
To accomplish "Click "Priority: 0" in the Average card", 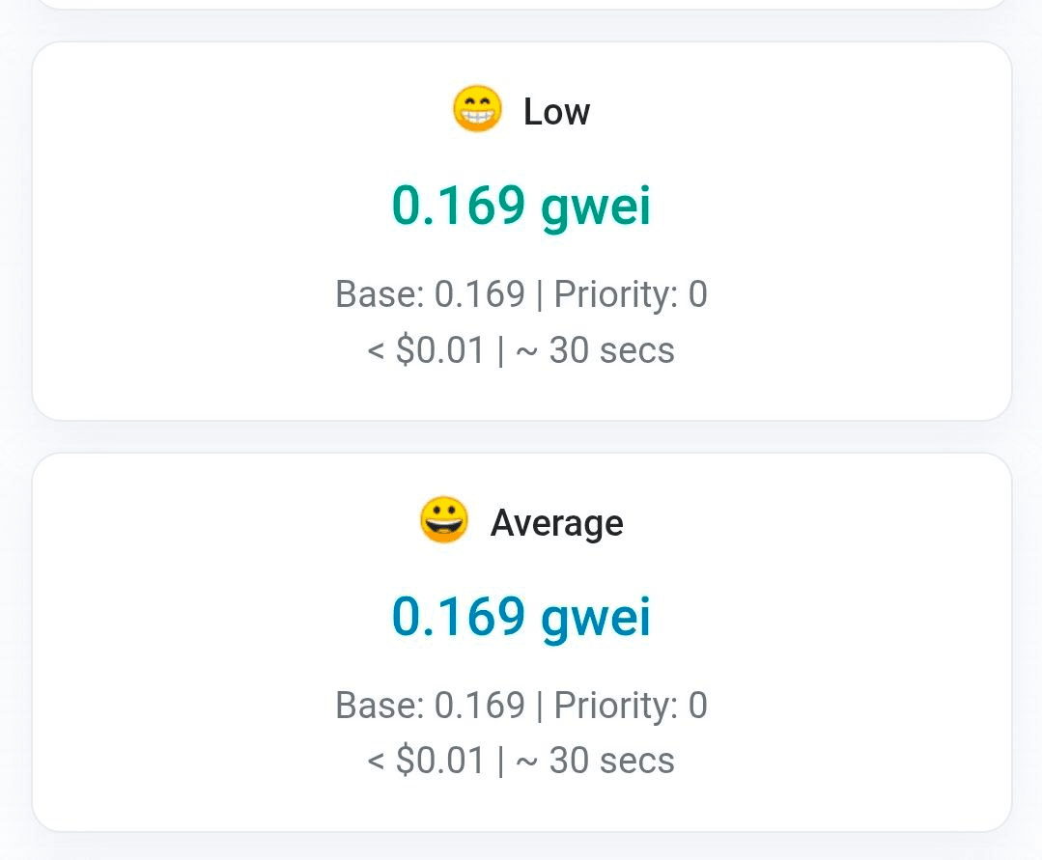I will tap(631, 705).
